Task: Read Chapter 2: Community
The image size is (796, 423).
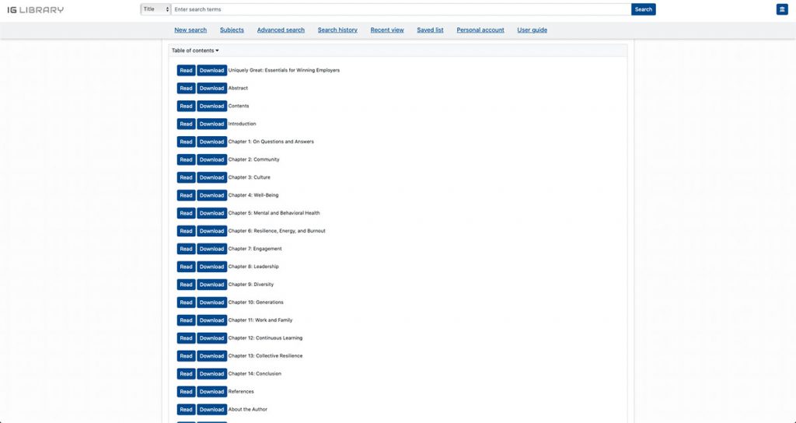Action: click(187, 159)
